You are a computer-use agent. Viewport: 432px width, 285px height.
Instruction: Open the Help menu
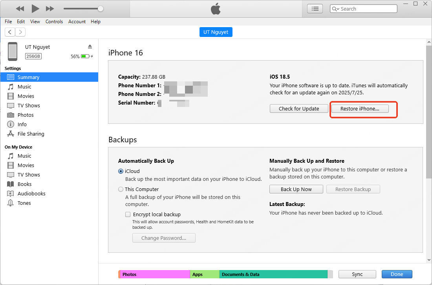pos(95,22)
